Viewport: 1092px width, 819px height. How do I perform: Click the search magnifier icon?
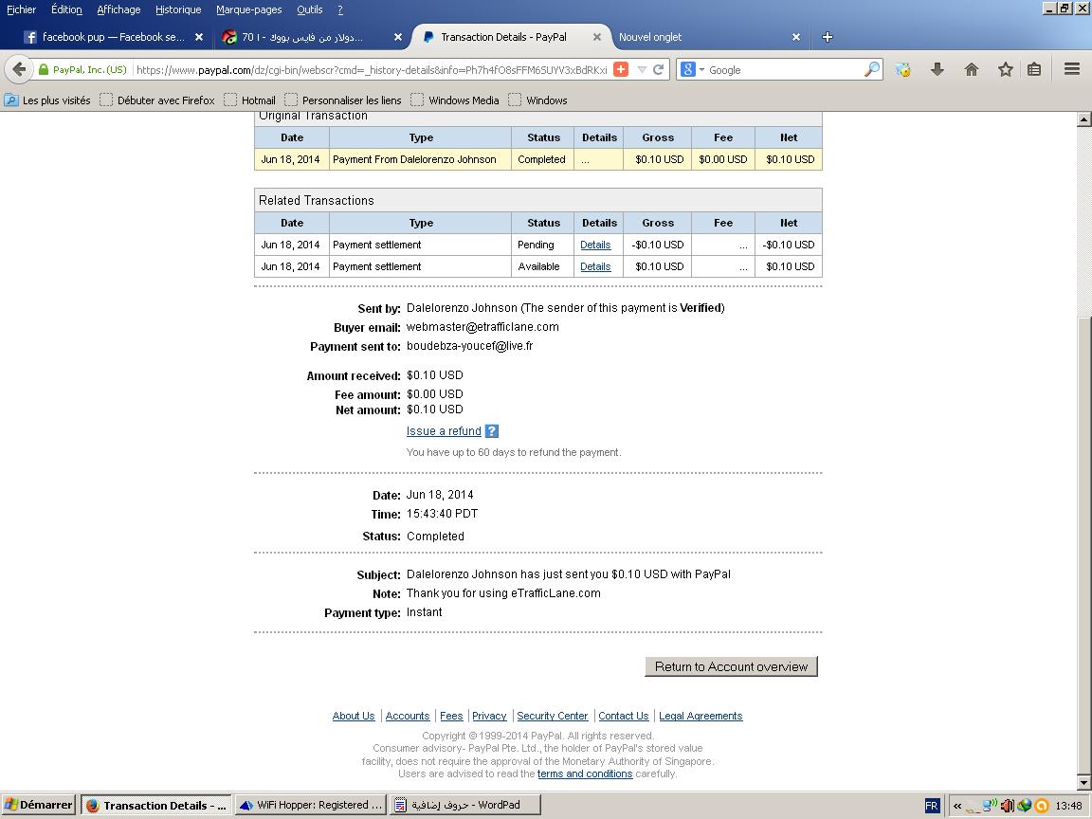pyautogui.click(x=871, y=69)
